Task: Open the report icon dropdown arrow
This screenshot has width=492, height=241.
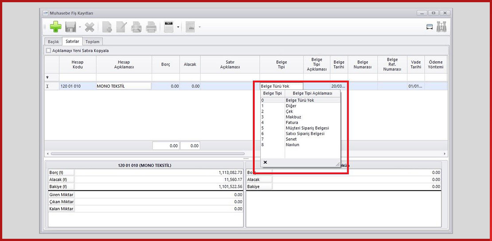Action: point(199,27)
